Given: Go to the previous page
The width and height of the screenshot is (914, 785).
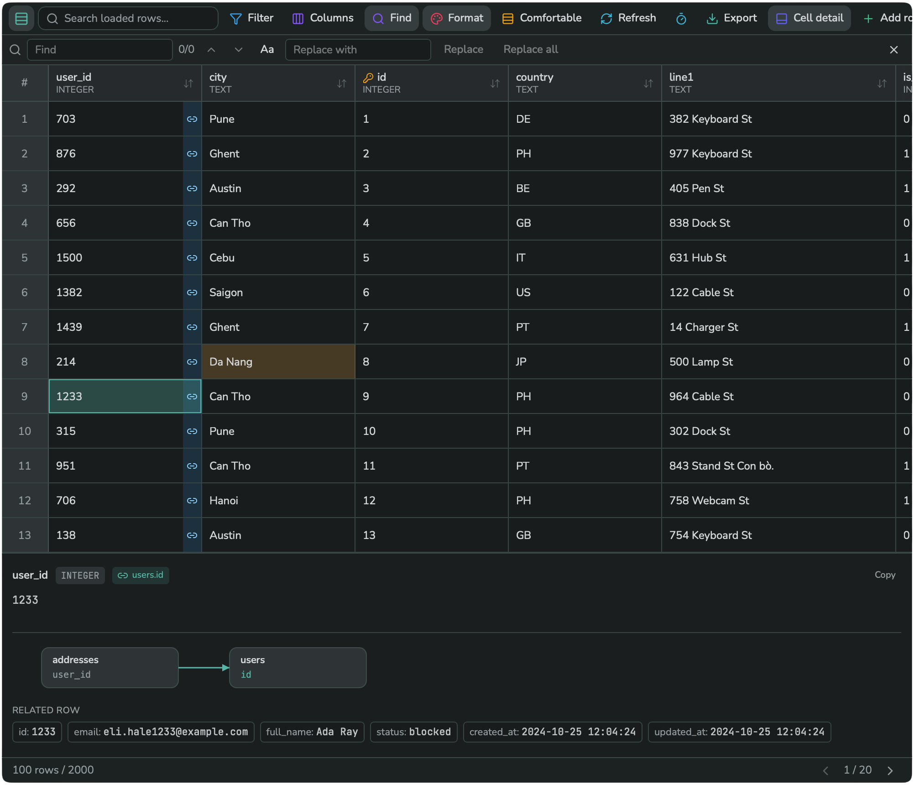Looking at the screenshot, I should pos(826,770).
